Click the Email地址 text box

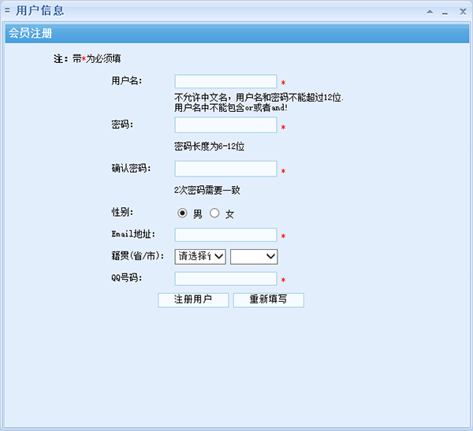pyautogui.click(x=225, y=235)
